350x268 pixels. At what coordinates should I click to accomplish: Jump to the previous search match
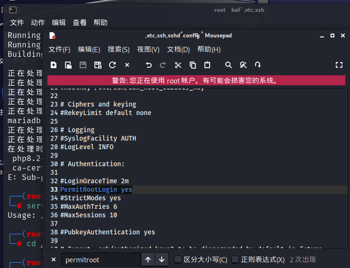148,259
